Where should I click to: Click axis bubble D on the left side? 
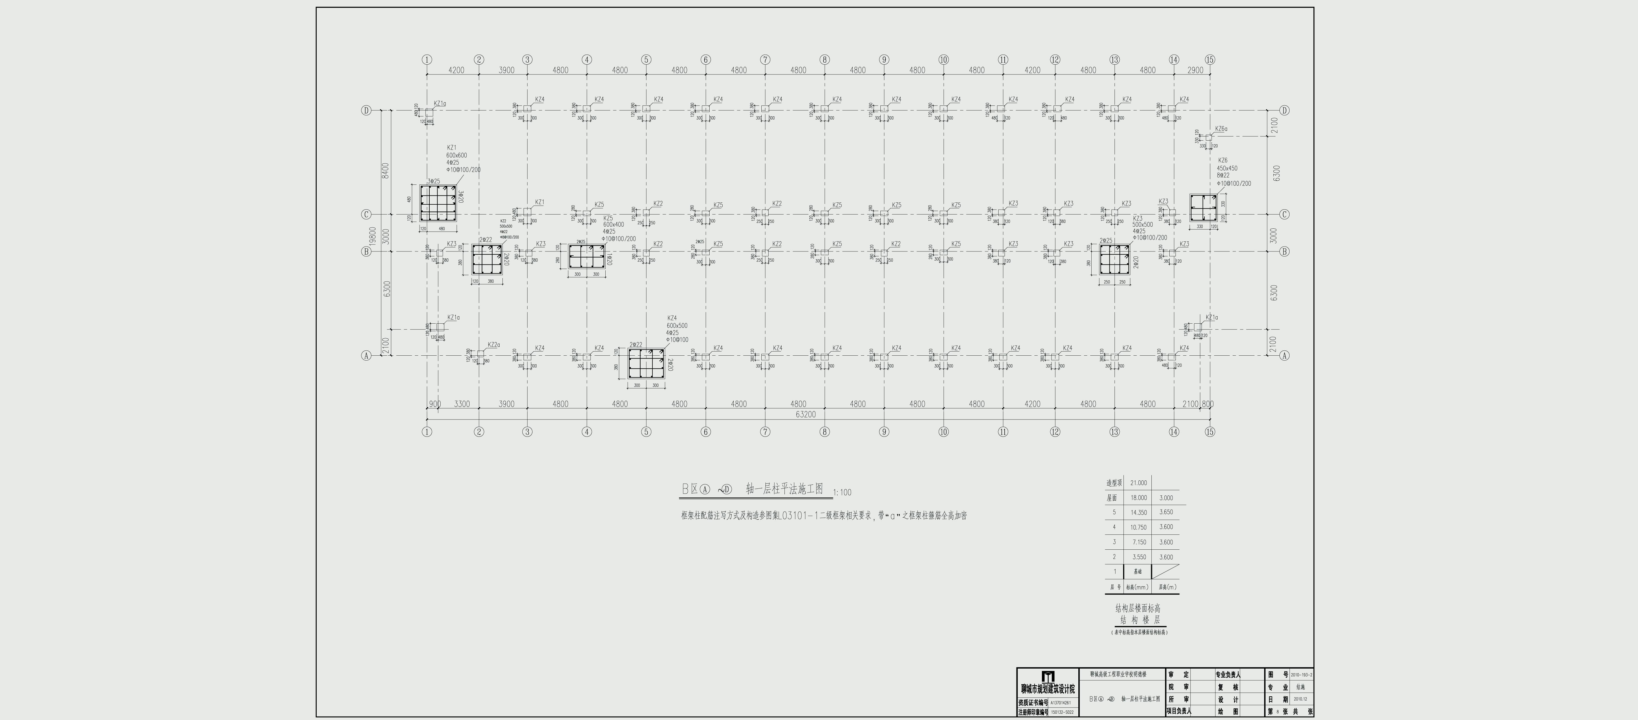click(366, 111)
